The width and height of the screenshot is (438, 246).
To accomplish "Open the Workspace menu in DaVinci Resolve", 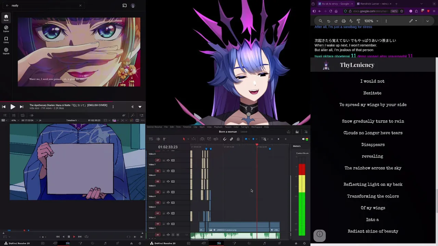I will click(x=256, y=127).
